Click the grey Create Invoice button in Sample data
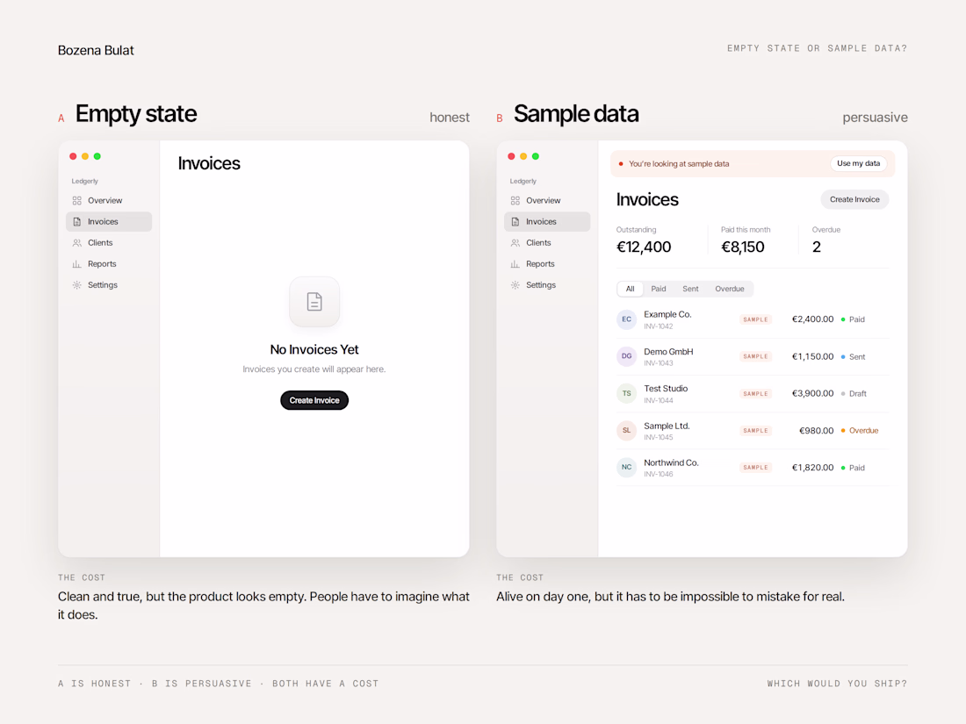 (854, 199)
